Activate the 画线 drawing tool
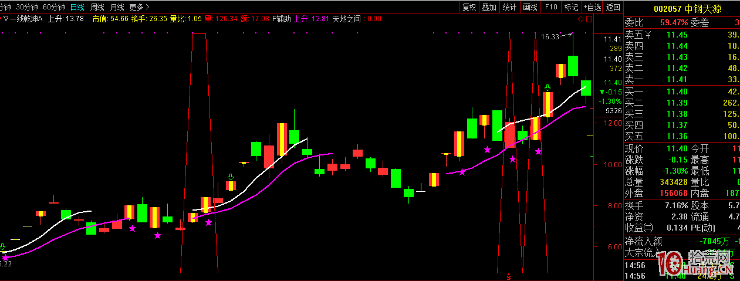This screenshot has width=740, height=281. click(530, 7)
